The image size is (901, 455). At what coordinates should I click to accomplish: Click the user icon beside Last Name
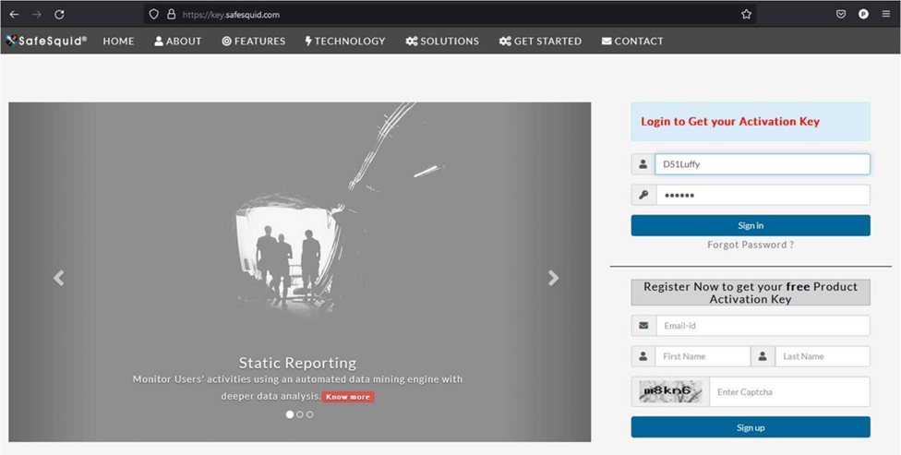(x=763, y=356)
